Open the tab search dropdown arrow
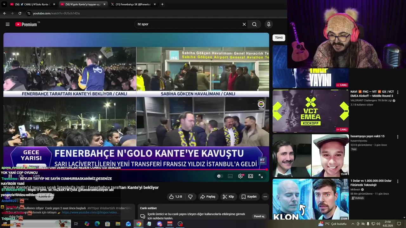The height and width of the screenshot is (228, 406). pyautogui.click(x=4, y=4)
